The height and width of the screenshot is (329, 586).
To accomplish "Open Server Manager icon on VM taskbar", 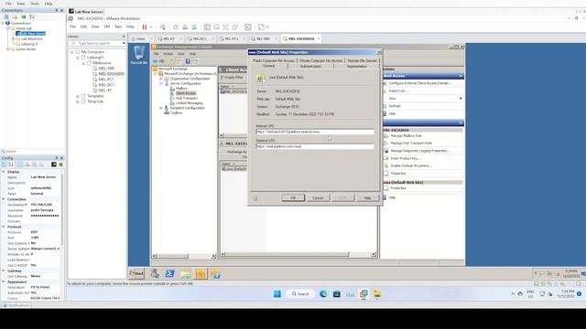I will (155, 274).
